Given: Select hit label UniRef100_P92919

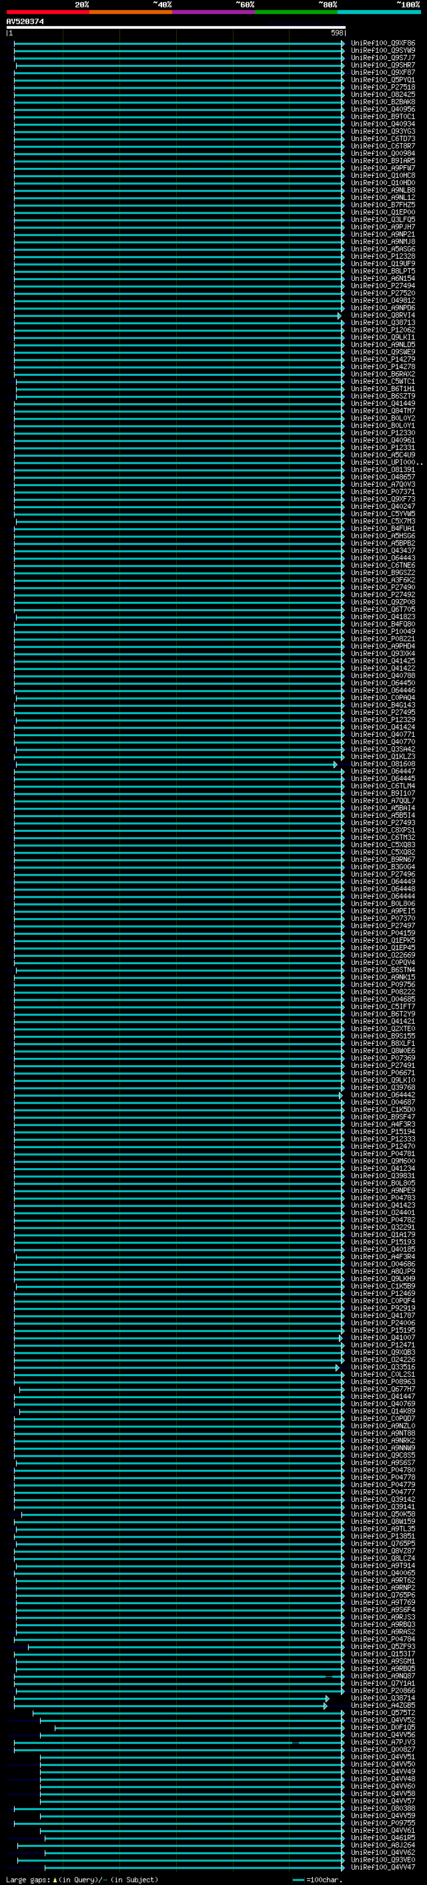Looking at the screenshot, I should pyautogui.click(x=382, y=1309).
